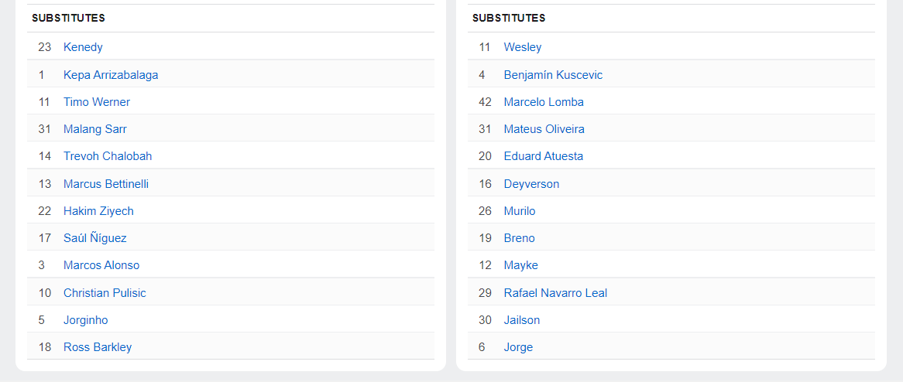
Task: Select Jailson in the substitutes list
Action: (x=522, y=320)
